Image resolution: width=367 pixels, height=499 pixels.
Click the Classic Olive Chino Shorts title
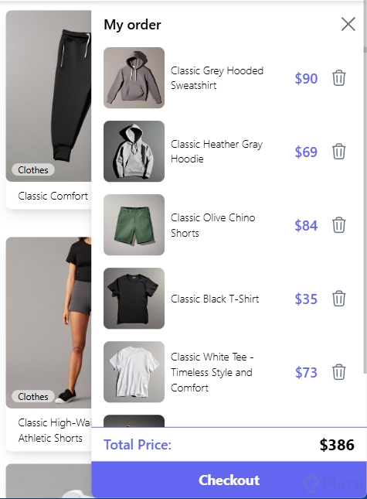point(213,225)
